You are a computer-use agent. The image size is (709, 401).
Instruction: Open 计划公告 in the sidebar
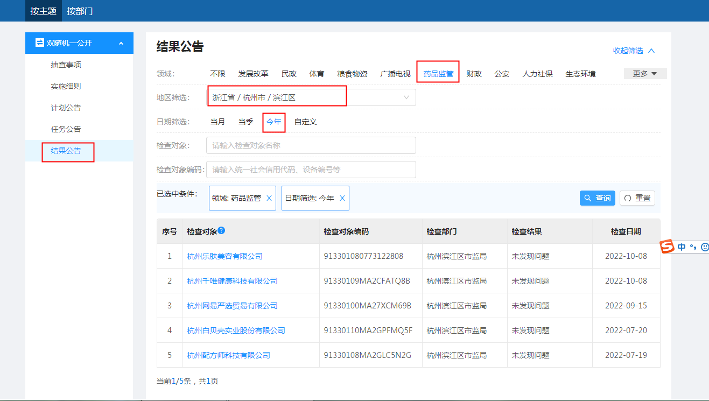pyautogui.click(x=66, y=108)
